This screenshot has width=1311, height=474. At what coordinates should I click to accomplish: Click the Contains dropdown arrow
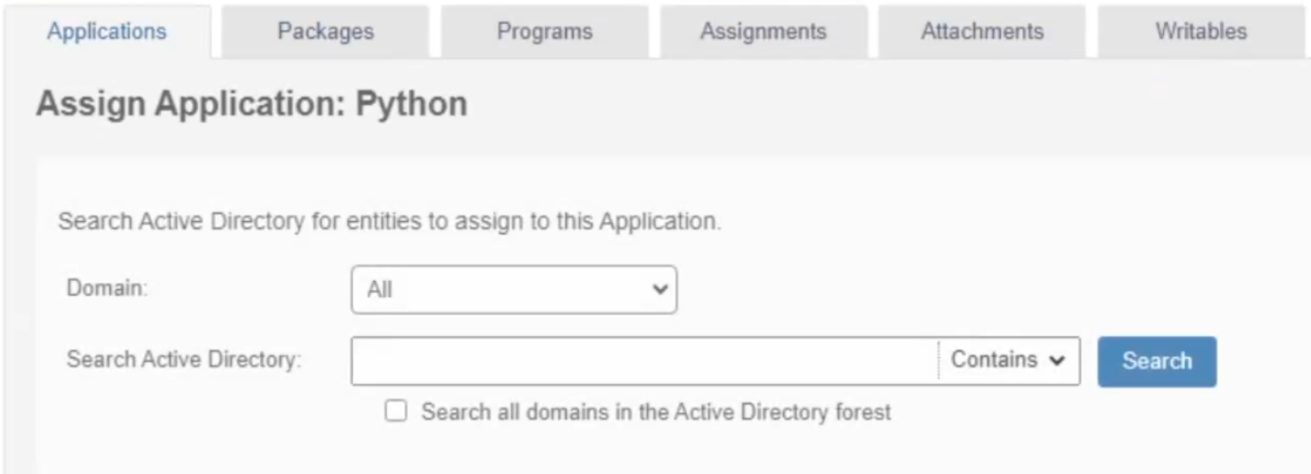pyautogui.click(x=1058, y=360)
